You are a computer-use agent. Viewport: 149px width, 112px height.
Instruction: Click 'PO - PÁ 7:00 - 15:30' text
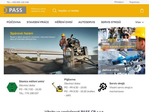pos(30,89)
